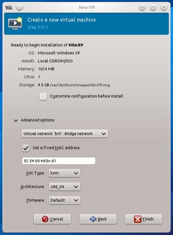
Task: Click the round pin button in the title bar
Action: (19, 8)
